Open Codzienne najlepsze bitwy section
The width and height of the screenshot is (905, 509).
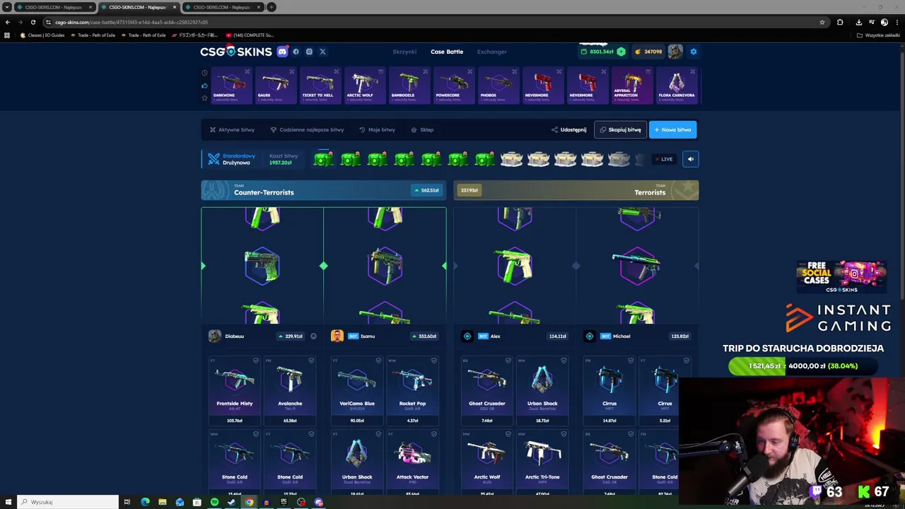(x=307, y=130)
